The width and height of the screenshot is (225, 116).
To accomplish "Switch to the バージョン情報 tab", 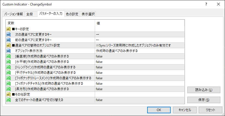I will 14,14.
